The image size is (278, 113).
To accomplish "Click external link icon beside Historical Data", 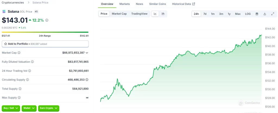I will pyautogui.click(x=194, y=4).
